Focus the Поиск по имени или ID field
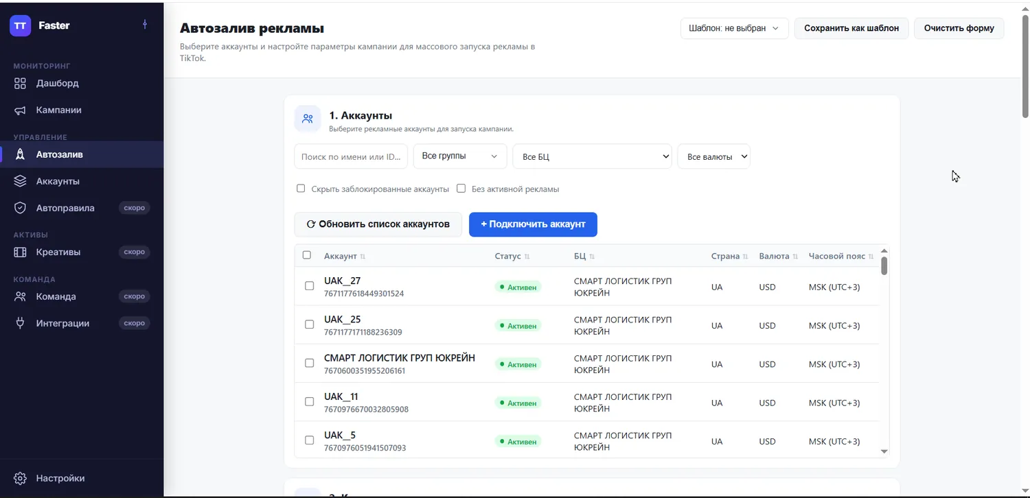The width and height of the screenshot is (1030, 498). 351,156
